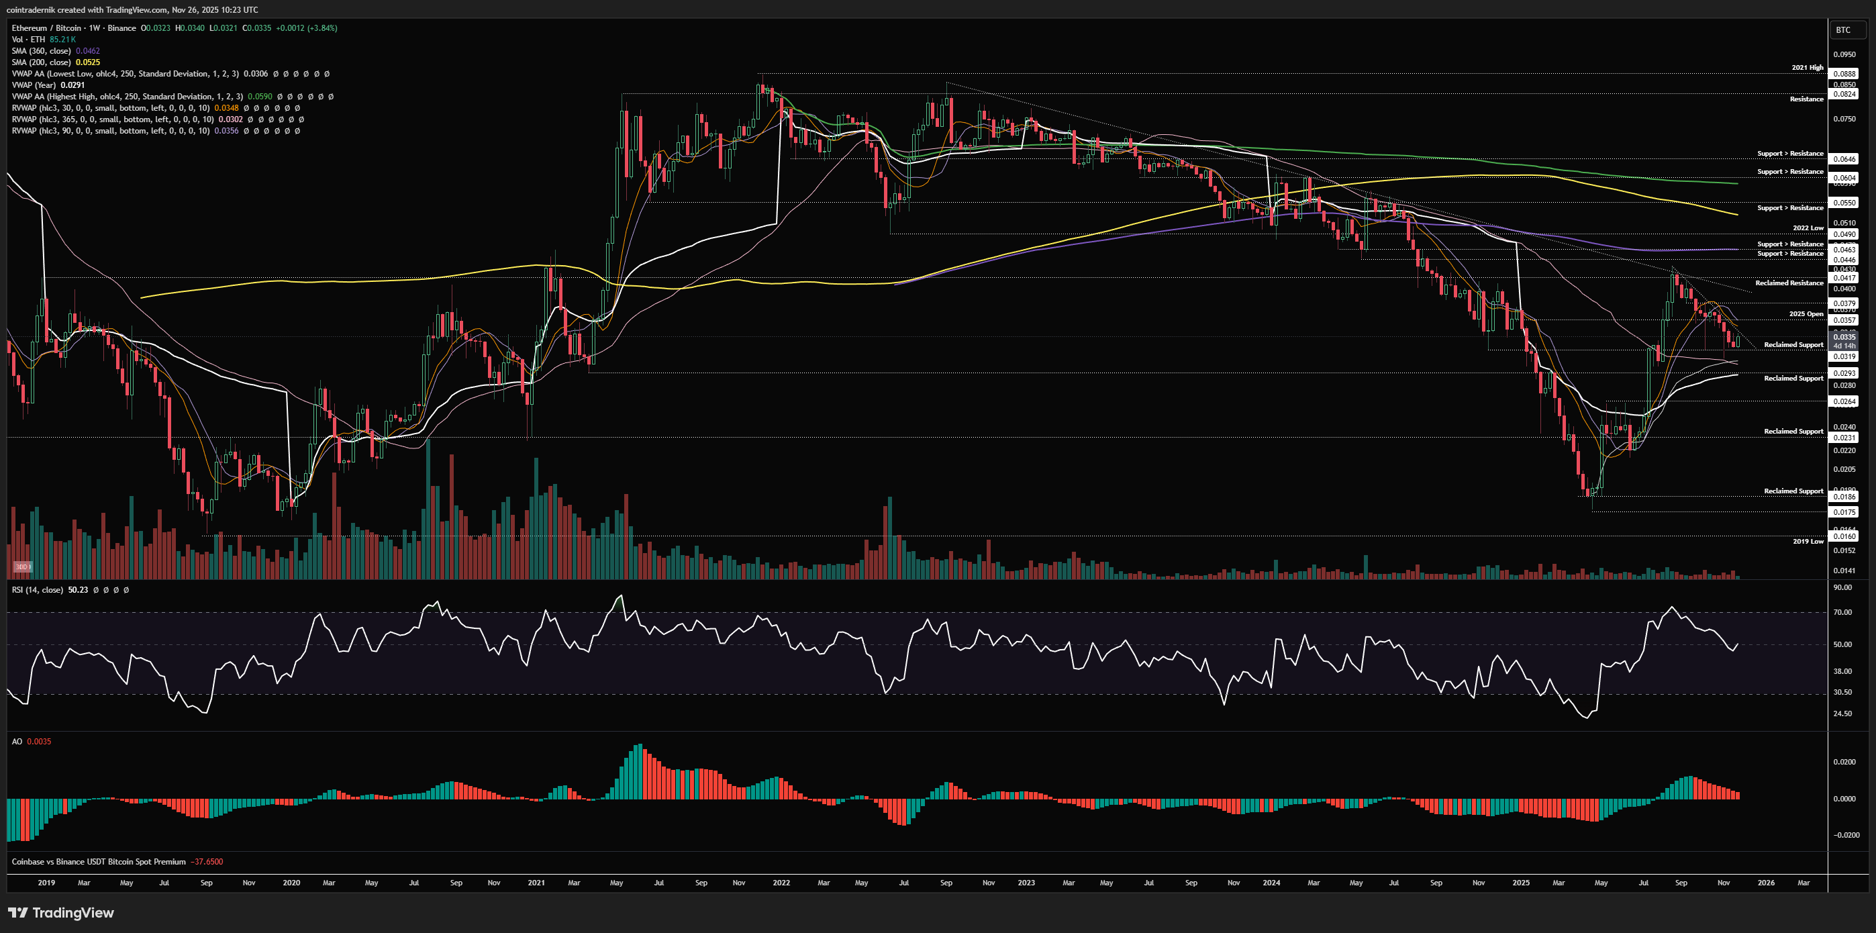Click the Reclaimed Resistance text label
This screenshot has width=1876, height=933.
click(x=1789, y=283)
